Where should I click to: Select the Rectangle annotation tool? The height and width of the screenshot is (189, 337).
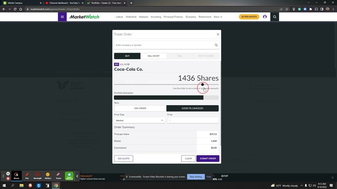click(37, 176)
